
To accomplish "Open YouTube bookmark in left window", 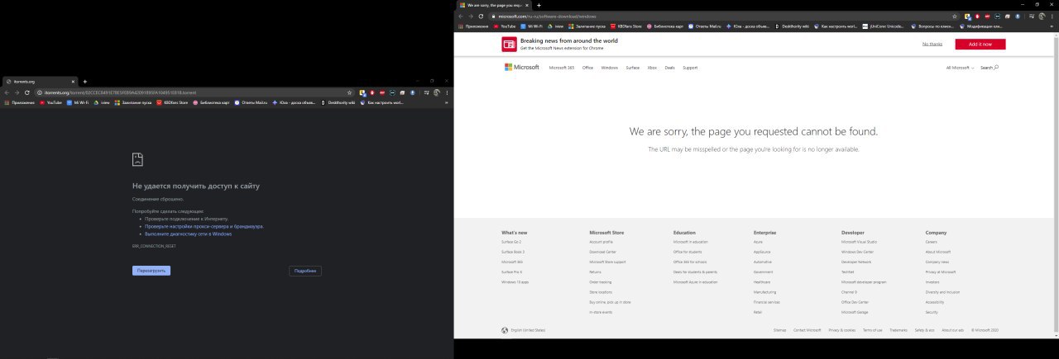I will (50, 102).
